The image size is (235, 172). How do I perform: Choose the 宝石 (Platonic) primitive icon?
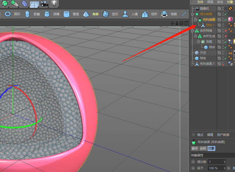pos(105,14)
